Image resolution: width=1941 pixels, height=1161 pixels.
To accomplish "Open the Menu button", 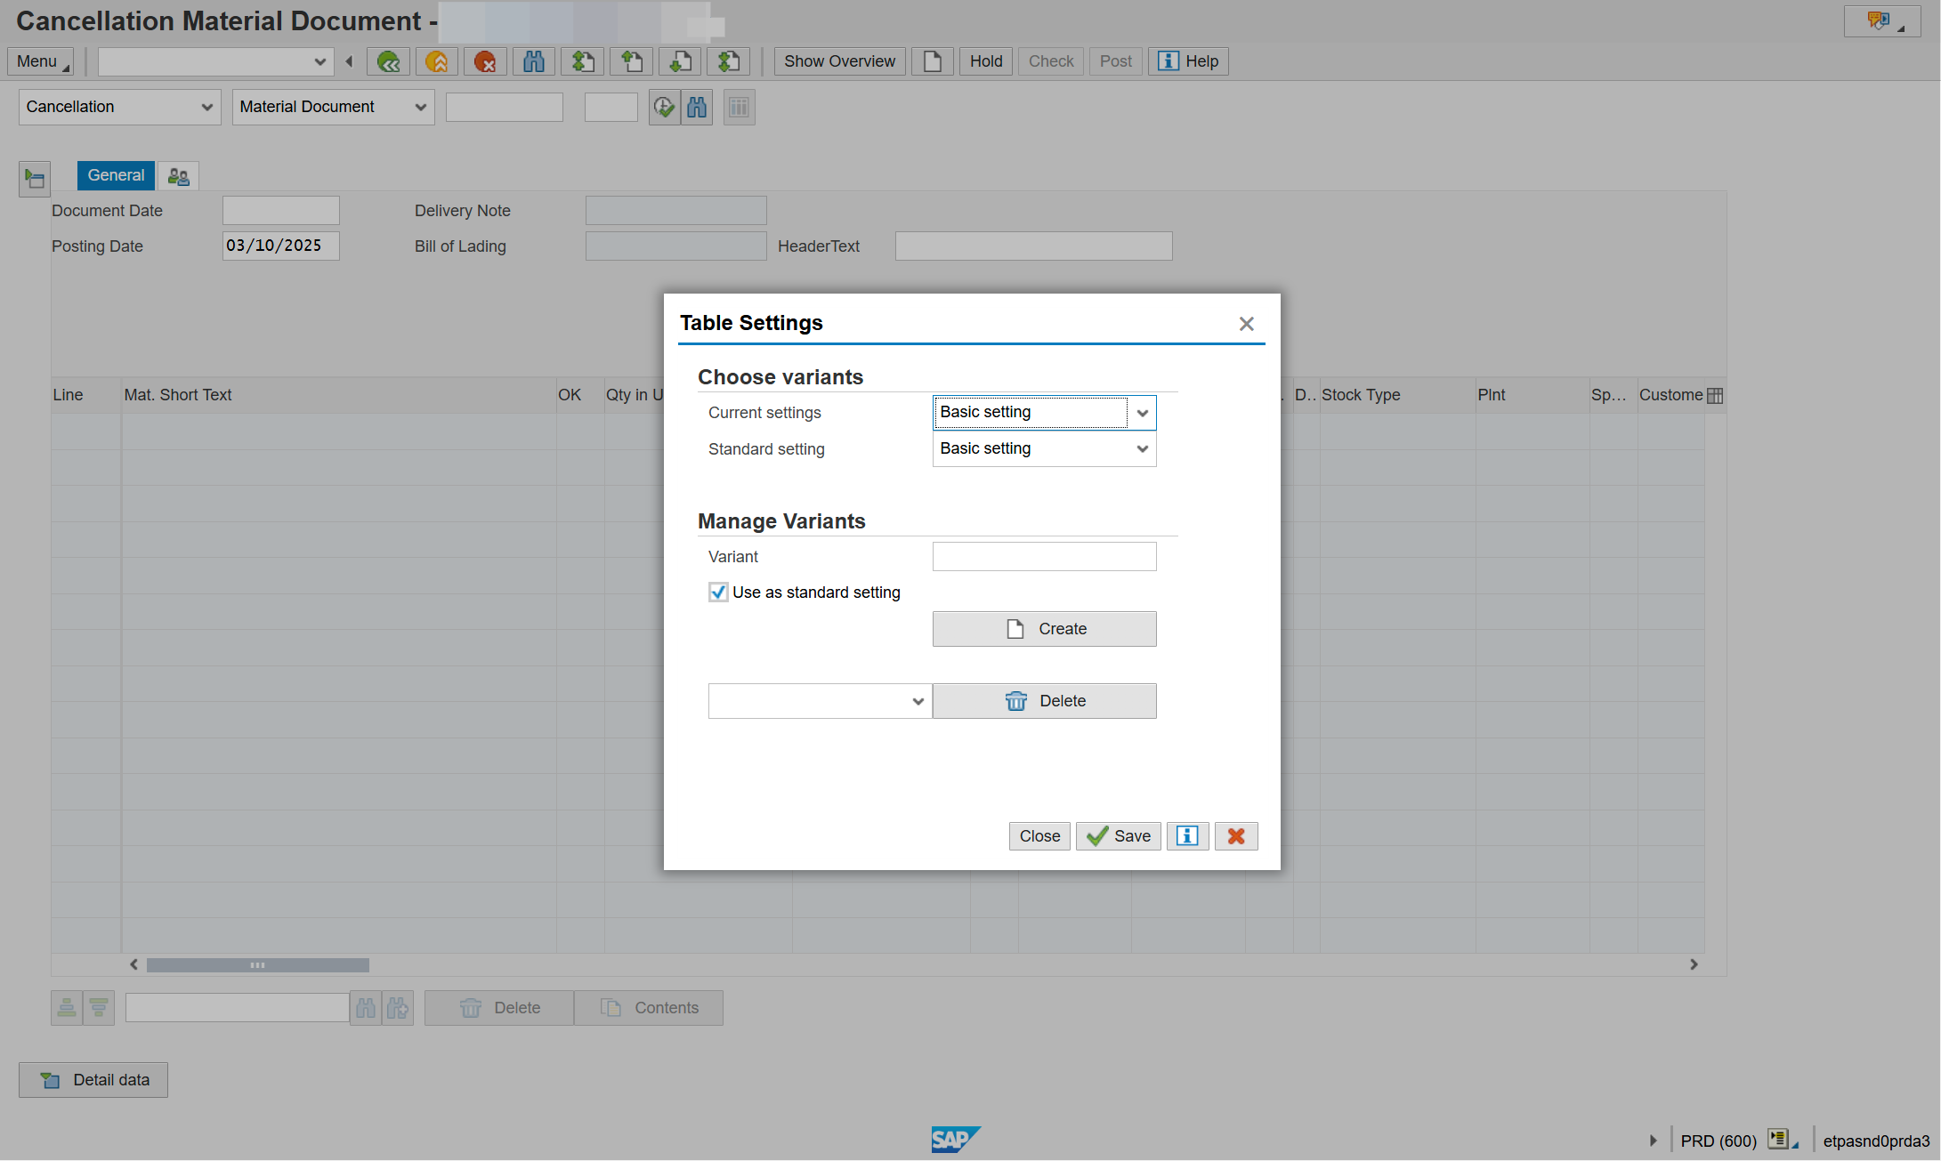I will click(x=40, y=61).
